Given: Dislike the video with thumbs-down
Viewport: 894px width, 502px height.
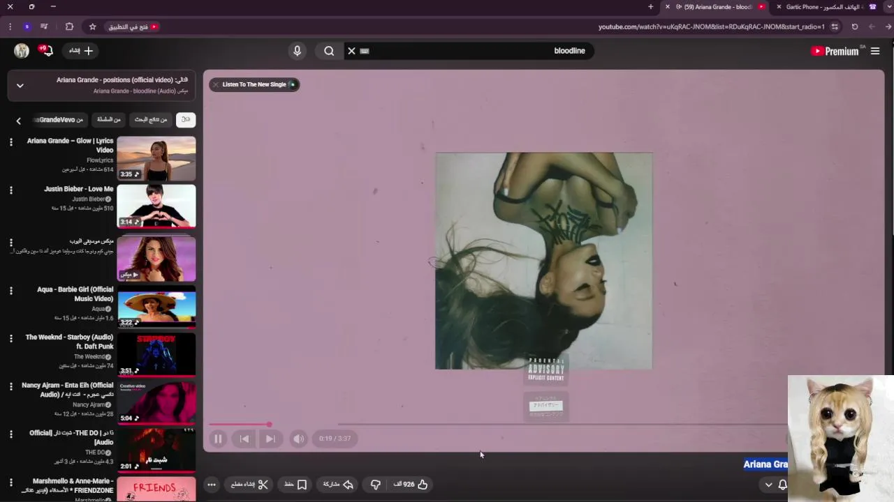Looking at the screenshot, I should pos(376,485).
